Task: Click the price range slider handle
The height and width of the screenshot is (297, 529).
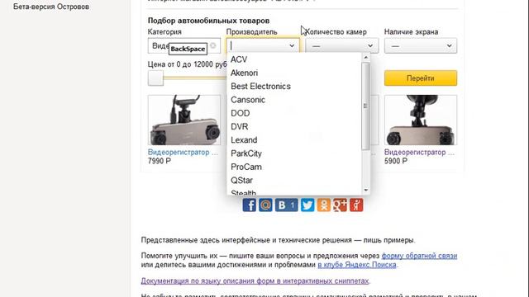Action: pos(155,78)
